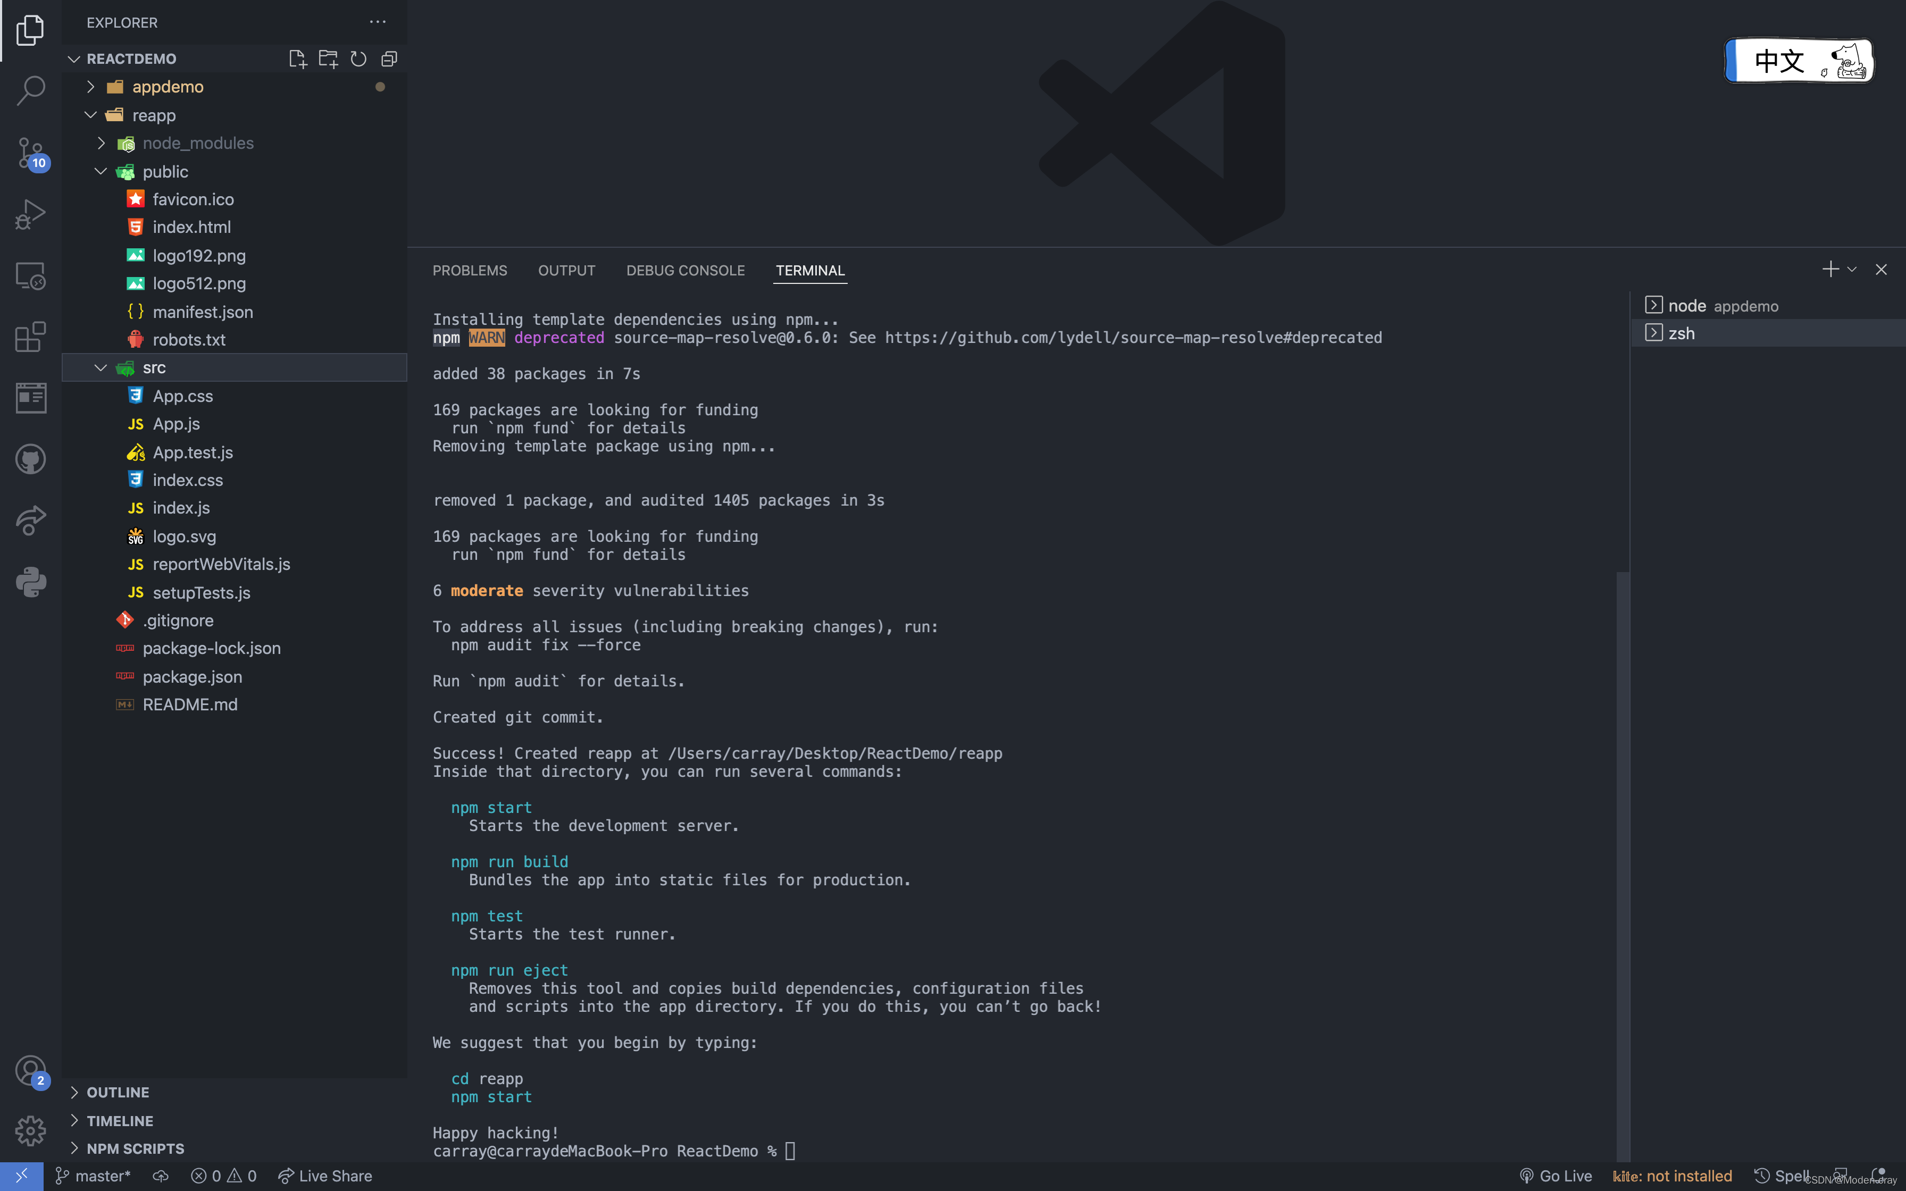Open the GitHub view in activity bar

point(30,459)
